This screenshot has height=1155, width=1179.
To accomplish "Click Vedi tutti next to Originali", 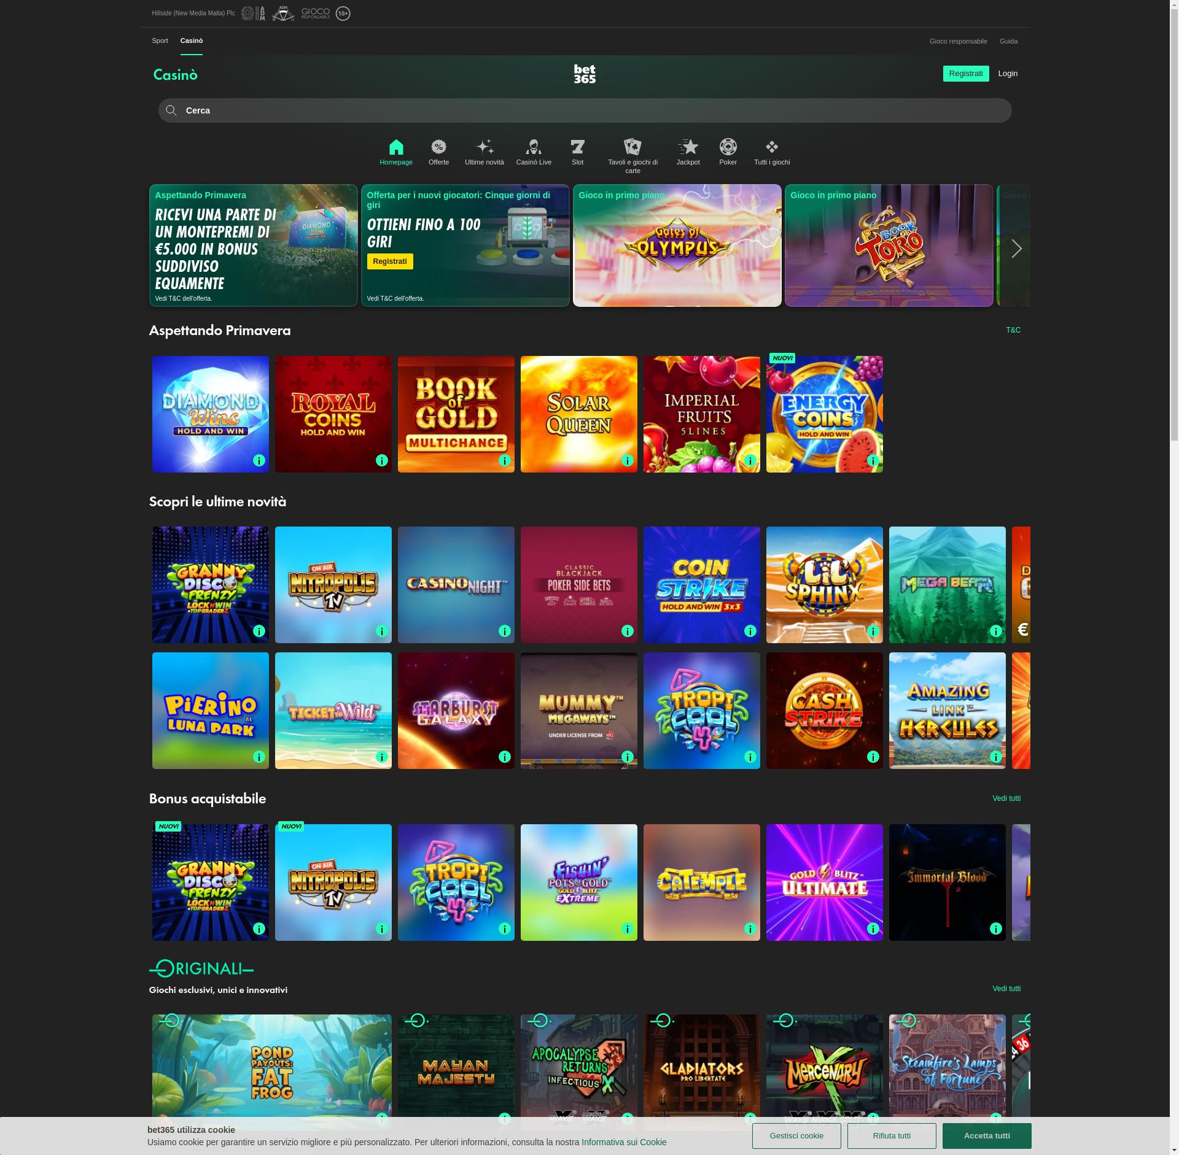I will pyautogui.click(x=1006, y=989).
